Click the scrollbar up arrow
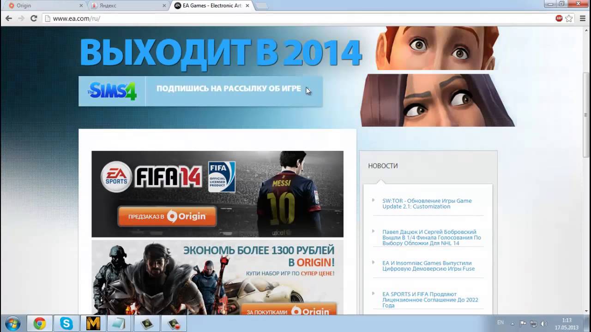Image resolution: width=591 pixels, height=332 pixels. pyautogui.click(x=587, y=30)
